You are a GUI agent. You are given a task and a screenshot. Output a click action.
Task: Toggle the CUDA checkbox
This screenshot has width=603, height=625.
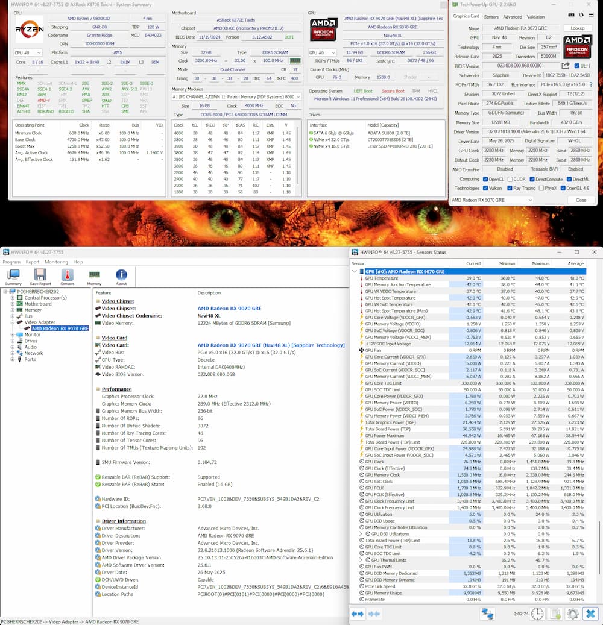click(x=510, y=180)
